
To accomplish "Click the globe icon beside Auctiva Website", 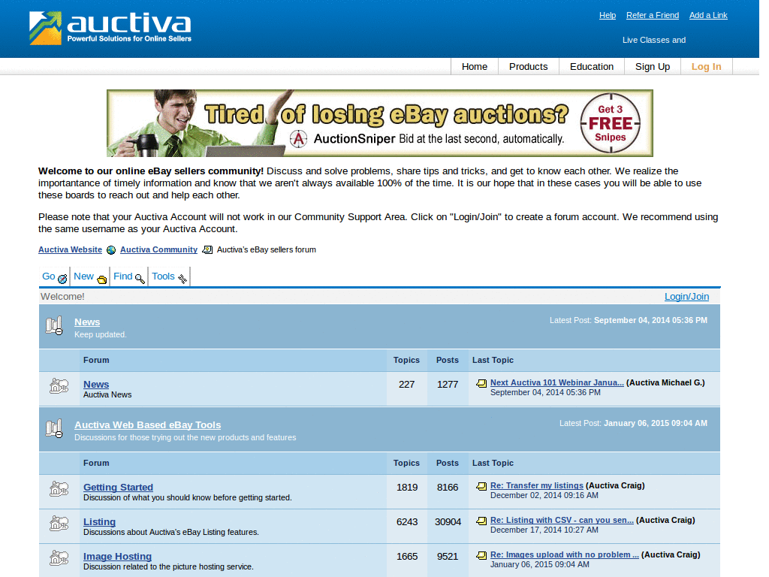I will pos(111,249).
